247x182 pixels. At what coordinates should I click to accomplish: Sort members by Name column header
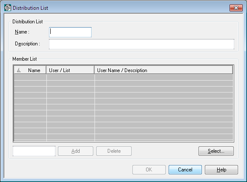[30, 70]
